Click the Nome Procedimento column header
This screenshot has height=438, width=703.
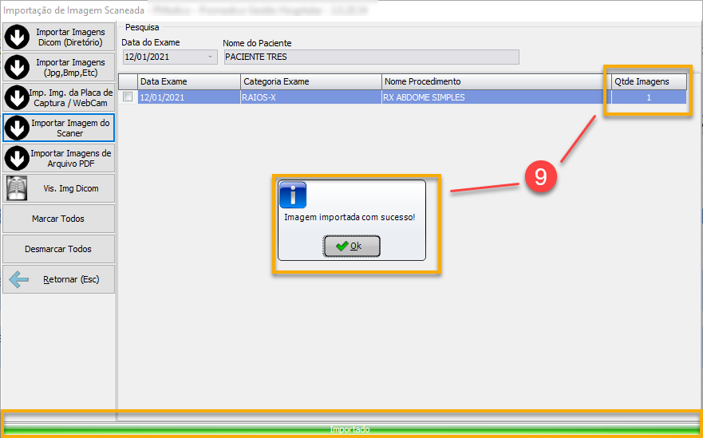click(x=492, y=81)
